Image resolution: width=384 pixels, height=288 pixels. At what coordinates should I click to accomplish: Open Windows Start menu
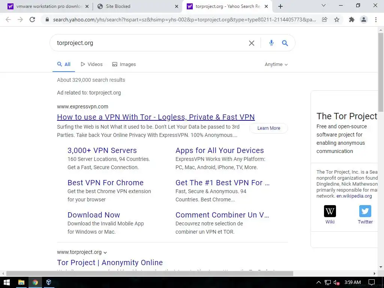[7, 282]
